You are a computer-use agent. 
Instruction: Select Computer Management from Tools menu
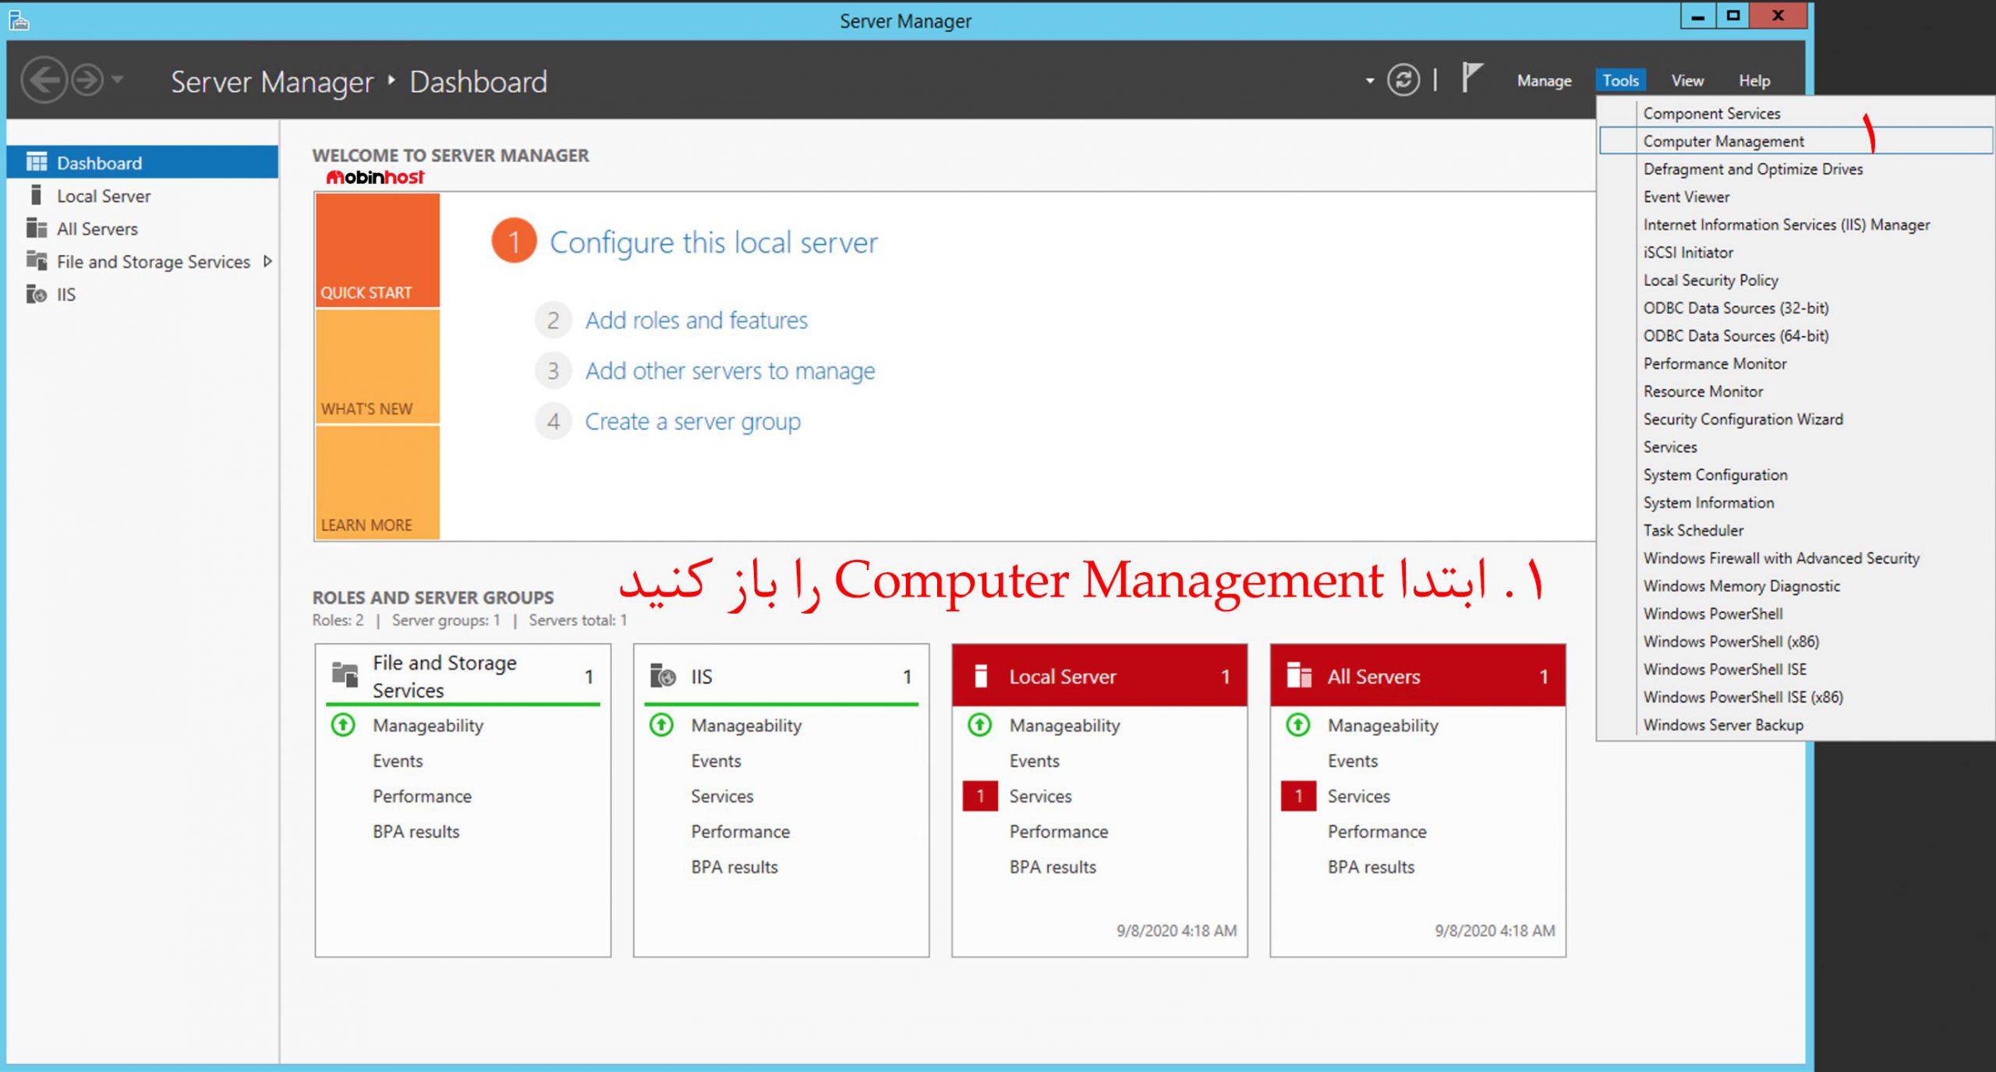coord(1723,141)
